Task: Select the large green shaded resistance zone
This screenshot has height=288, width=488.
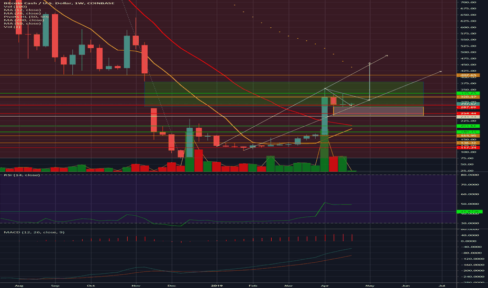Action: 284,94
